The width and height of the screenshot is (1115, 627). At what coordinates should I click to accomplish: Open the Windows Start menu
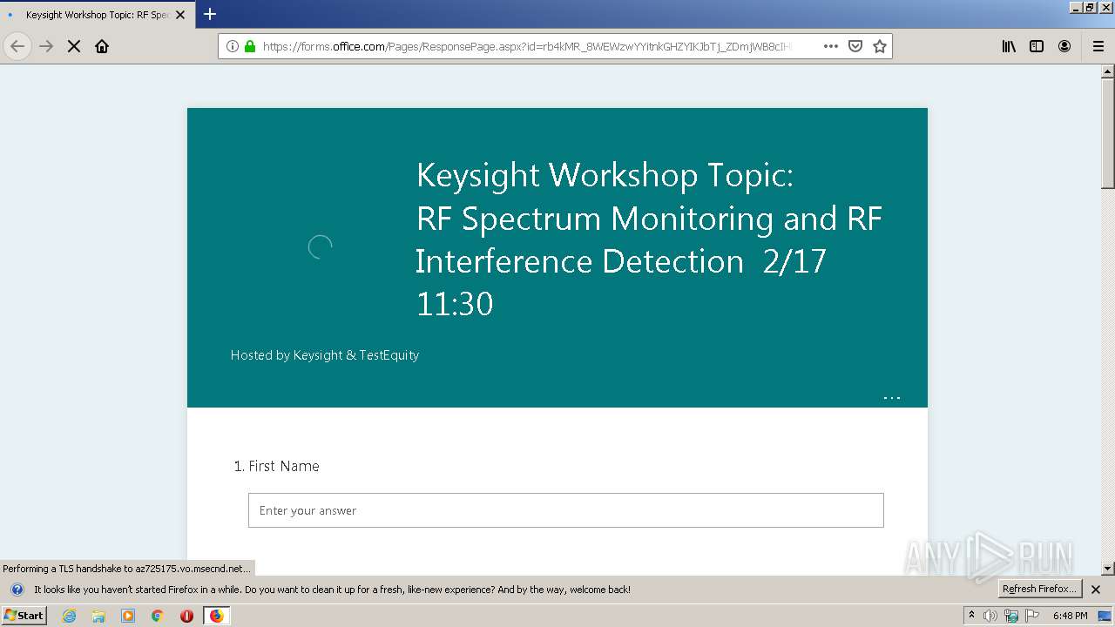coord(24,616)
